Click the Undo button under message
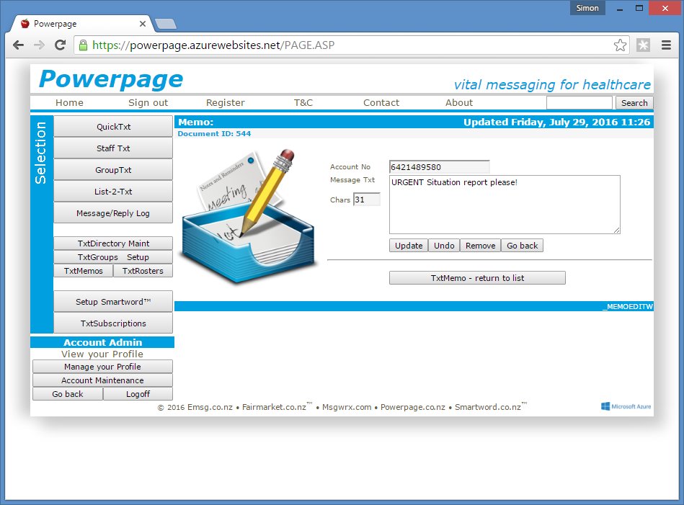The image size is (684, 505). [444, 246]
